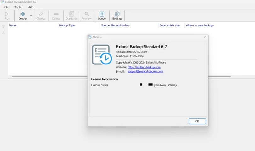Click the Copyright Exiland Software text
255x151 pixels.
coord(141,63)
